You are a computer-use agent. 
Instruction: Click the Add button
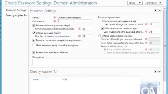tap(150, 84)
